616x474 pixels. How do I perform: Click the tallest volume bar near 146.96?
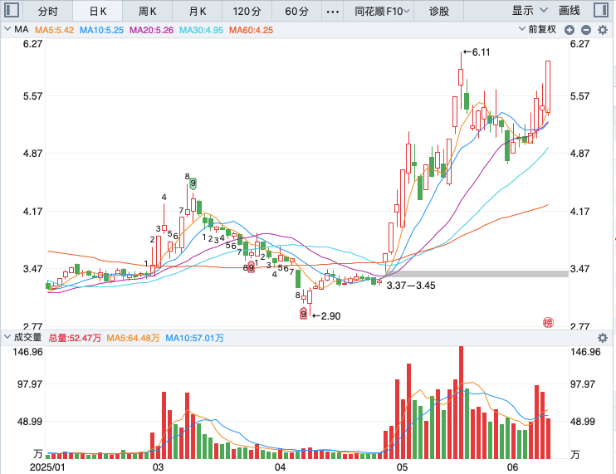point(462,403)
